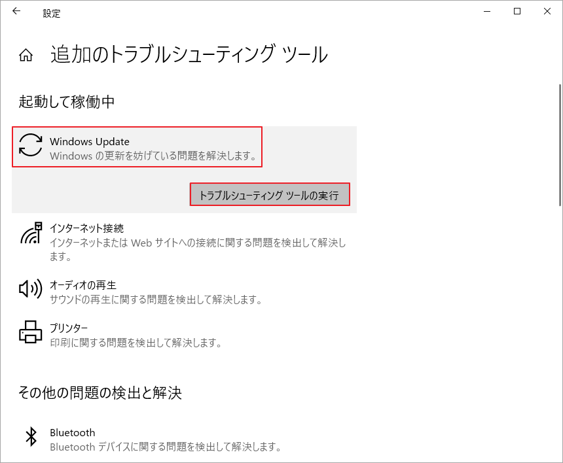Select the オーディオの再生 troubleshooter title
The image size is (563, 463).
(x=83, y=285)
